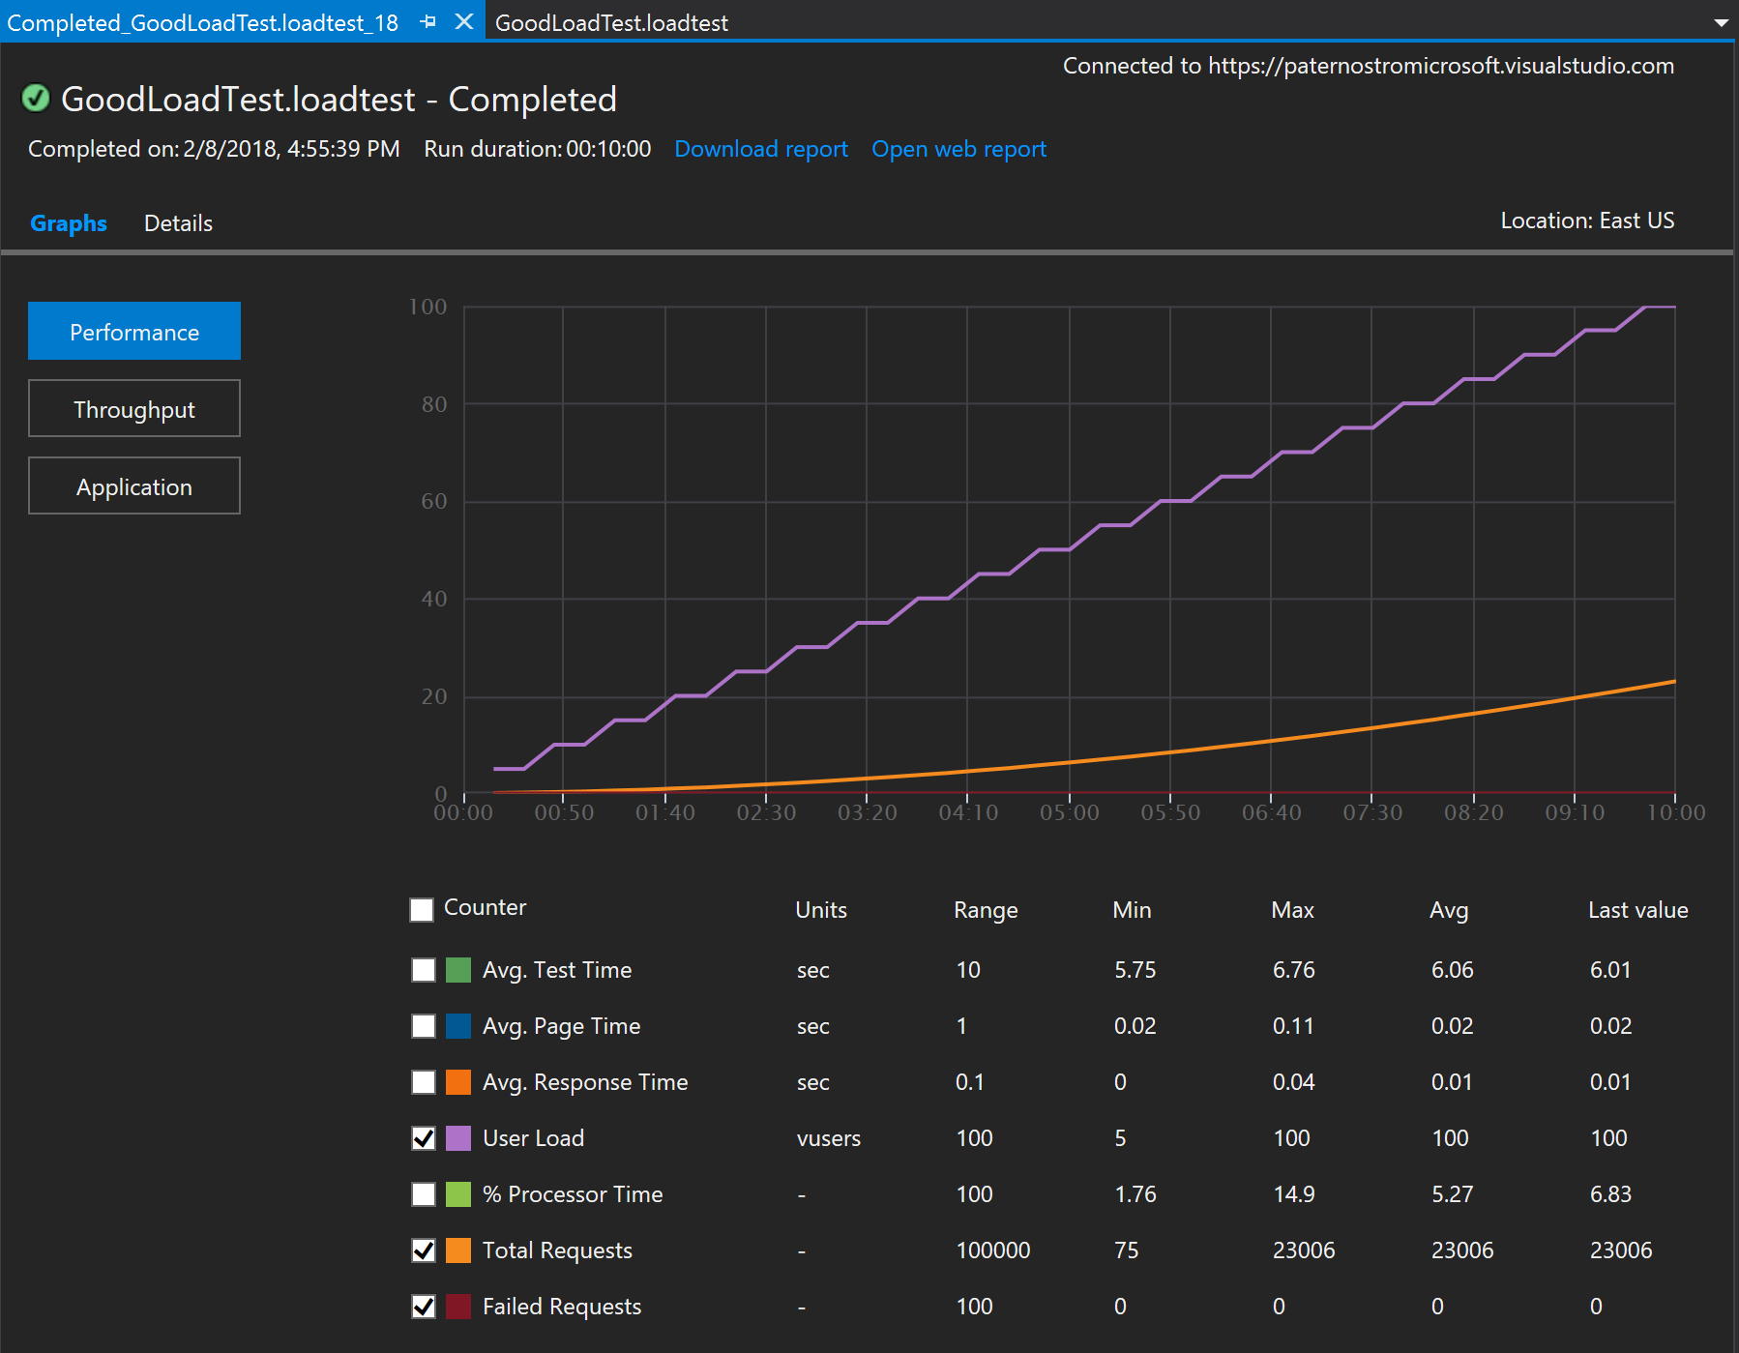Click the Units column header
The width and height of the screenshot is (1739, 1353).
pyautogui.click(x=821, y=910)
